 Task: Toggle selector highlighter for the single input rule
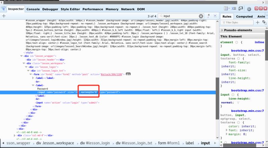coord(233,95)
